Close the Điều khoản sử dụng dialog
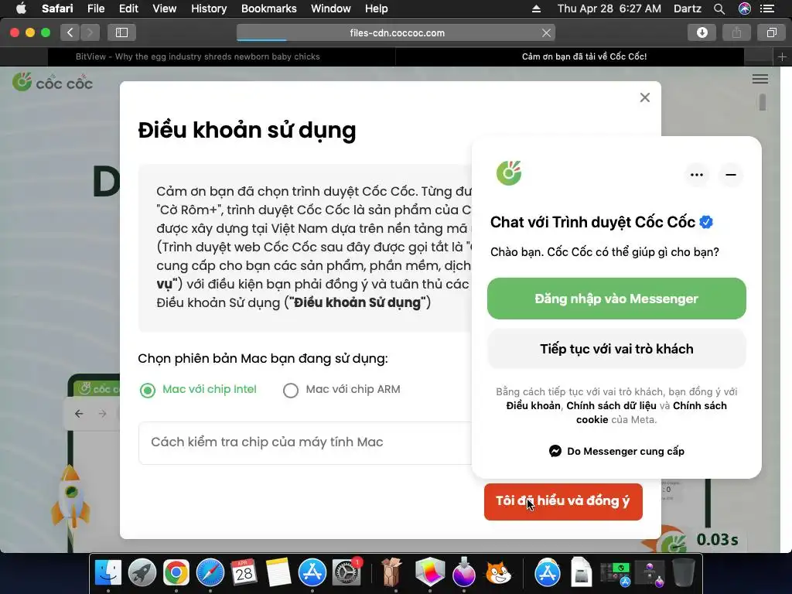 coord(644,97)
